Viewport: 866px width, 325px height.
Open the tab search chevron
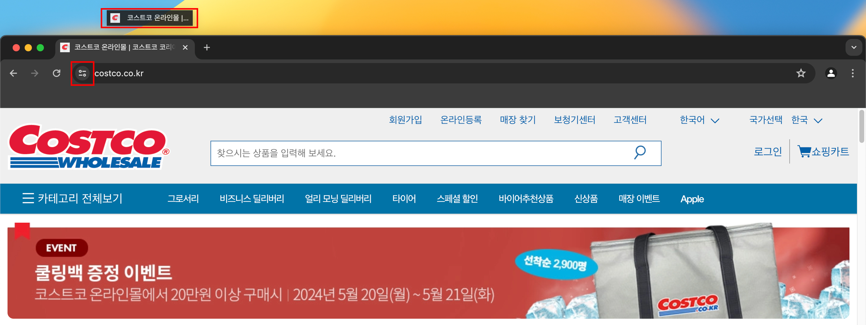(x=854, y=48)
